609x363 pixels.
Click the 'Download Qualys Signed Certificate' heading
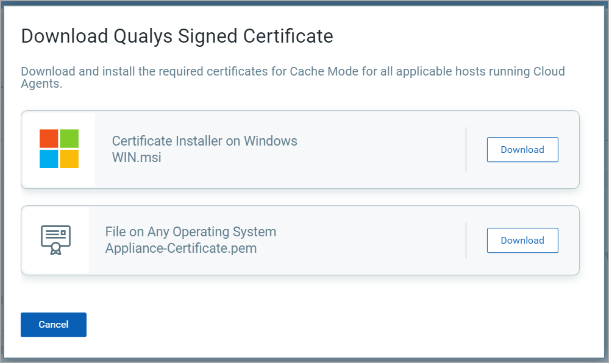click(x=177, y=36)
